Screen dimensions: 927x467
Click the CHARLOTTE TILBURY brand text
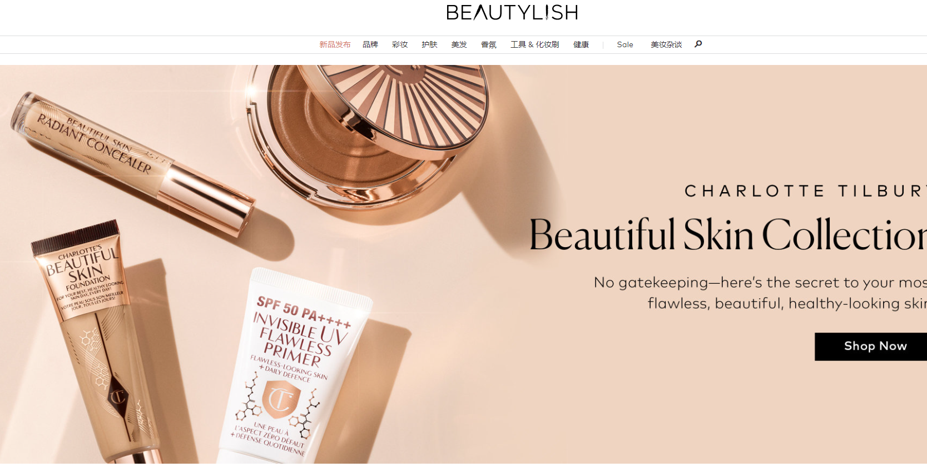pos(806,191)
